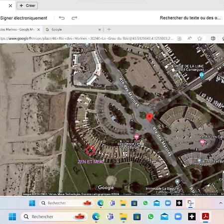224x224 pixels.
Task: Click the google.fr maps URL address bar
Action: point(86,38)
